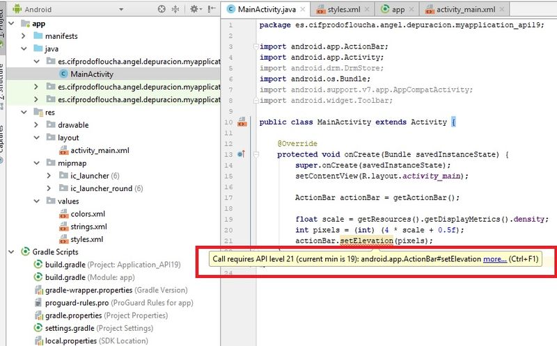The width and height of the screenshot is (557, 346).
Task: Close the MainActivity.java tab
Action: click(x=303, y=10)
